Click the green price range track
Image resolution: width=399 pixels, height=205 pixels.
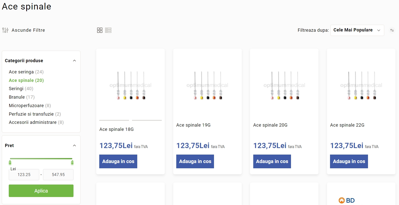point(41,159)
